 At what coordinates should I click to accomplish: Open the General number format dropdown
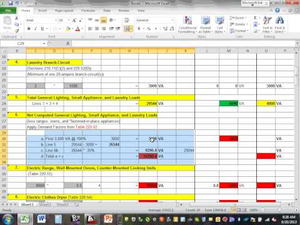point(172,20)
